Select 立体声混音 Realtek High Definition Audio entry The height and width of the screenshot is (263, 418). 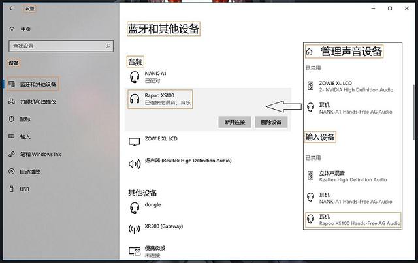(x=353, y=176)
